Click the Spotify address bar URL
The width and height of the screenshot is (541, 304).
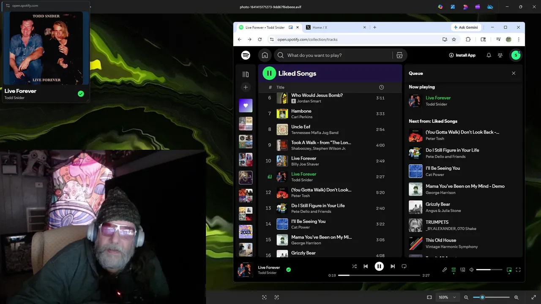(307, 39)
